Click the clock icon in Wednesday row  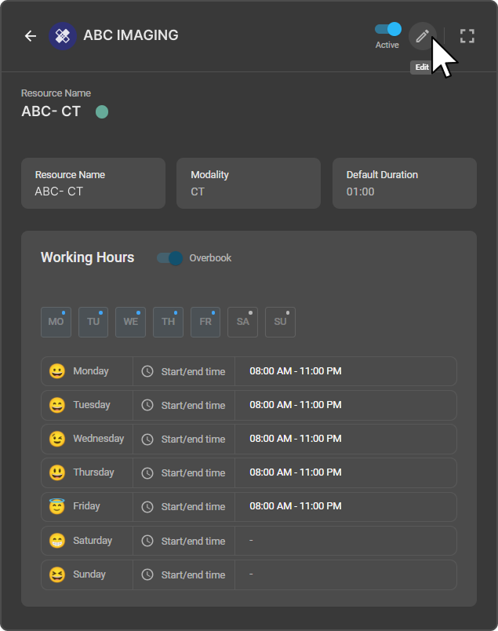point(147,439)
